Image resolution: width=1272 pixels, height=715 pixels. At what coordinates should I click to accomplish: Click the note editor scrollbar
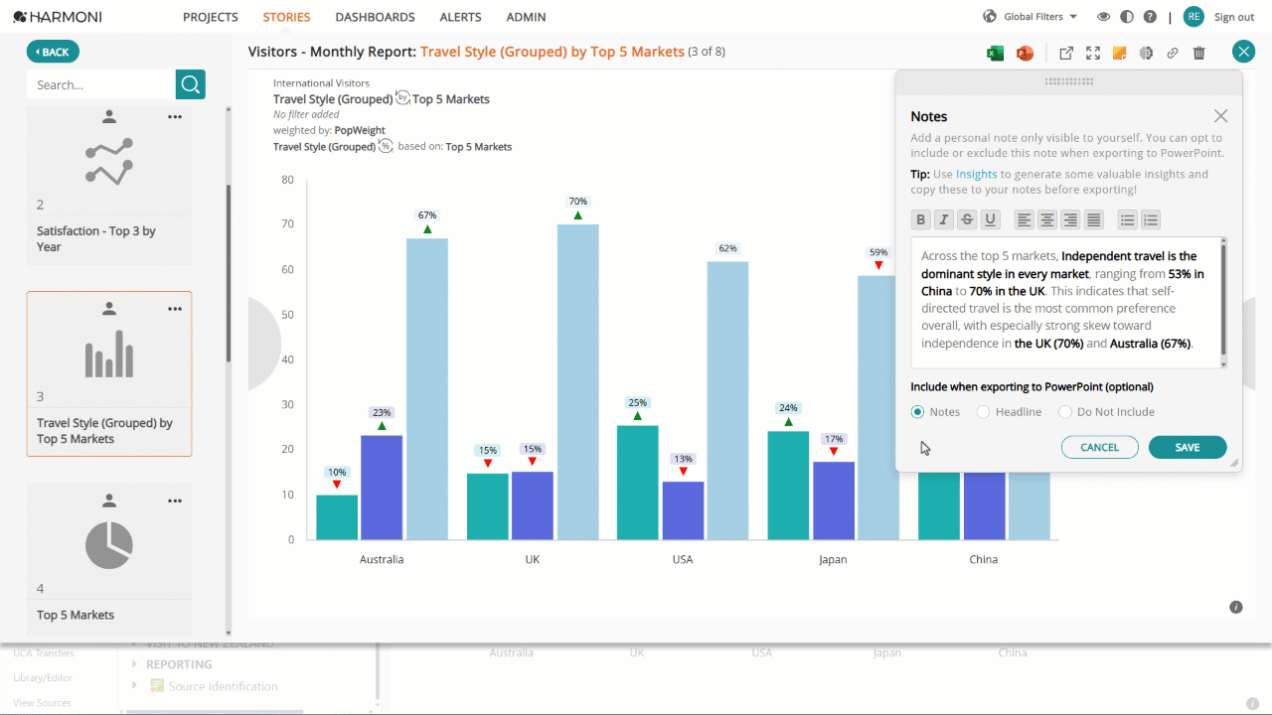(1223, 298)
